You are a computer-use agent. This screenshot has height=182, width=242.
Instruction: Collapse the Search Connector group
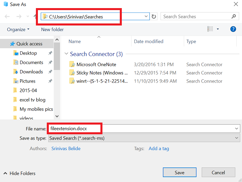click(x=67, y=54)
